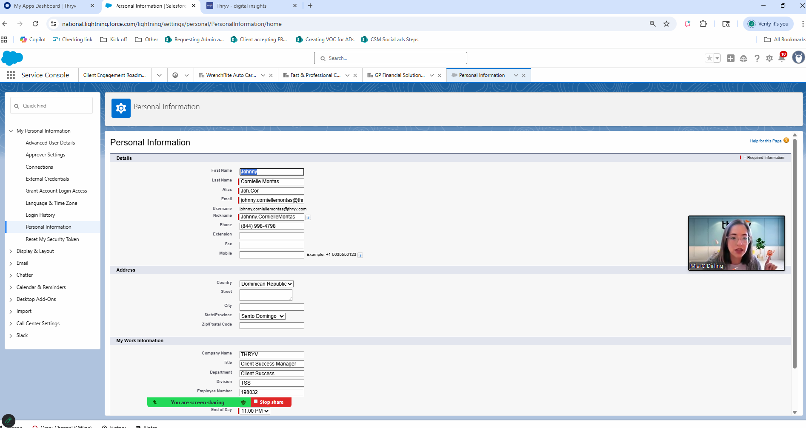
Task: Open the Setup gear menu
Action: 769,58
